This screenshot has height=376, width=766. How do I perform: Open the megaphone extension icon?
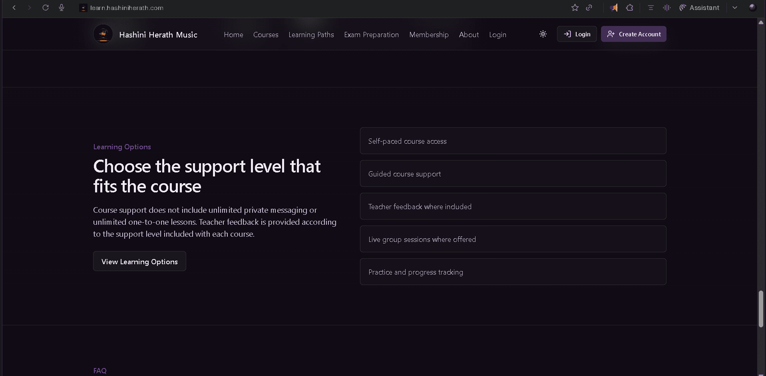tap(614, 8)
